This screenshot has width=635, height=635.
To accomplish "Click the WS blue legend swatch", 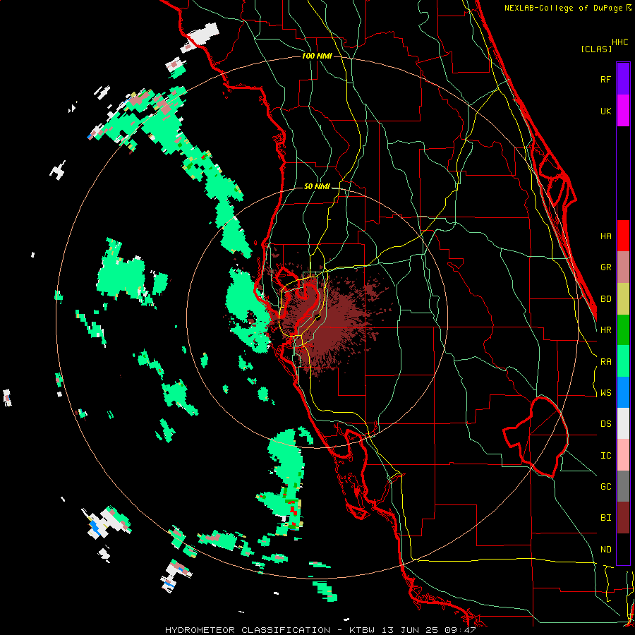I will [623, 392].
